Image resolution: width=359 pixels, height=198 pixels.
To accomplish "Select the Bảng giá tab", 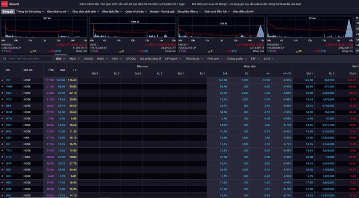I will tap(8, 11).
